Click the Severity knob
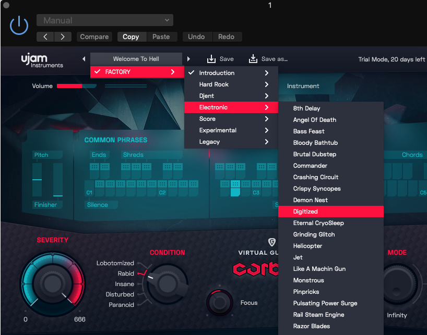This screenshot has width=427, height=335. (53, 283)
